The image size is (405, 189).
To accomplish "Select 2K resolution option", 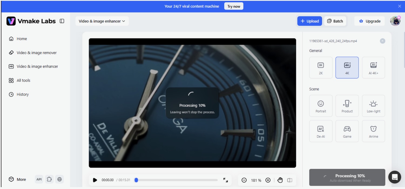I will coord(321,68).
